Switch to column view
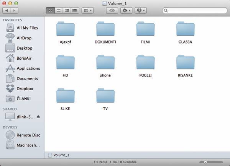Image resolution: width=230 pixels, height=166 pixels. coord(67,11)
